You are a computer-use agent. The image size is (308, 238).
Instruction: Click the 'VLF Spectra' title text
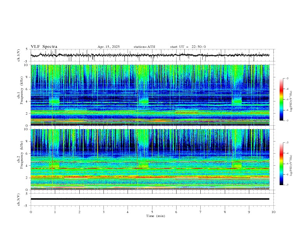(44, 47)
